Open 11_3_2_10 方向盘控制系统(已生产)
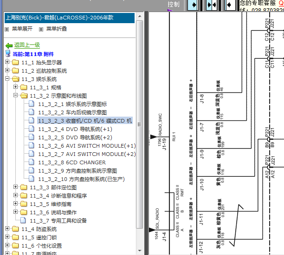 pyautogui.click(x=81, y=179)
